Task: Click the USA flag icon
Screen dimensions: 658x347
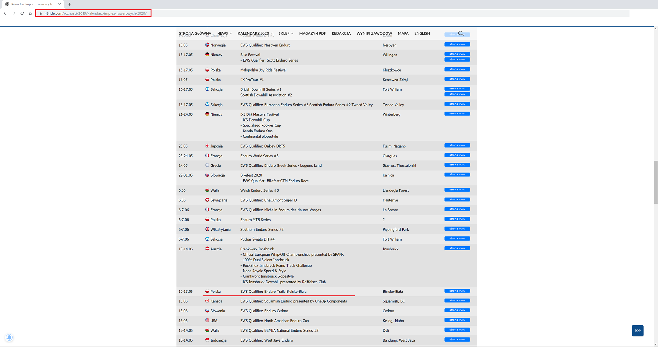Action: point(207,320)
